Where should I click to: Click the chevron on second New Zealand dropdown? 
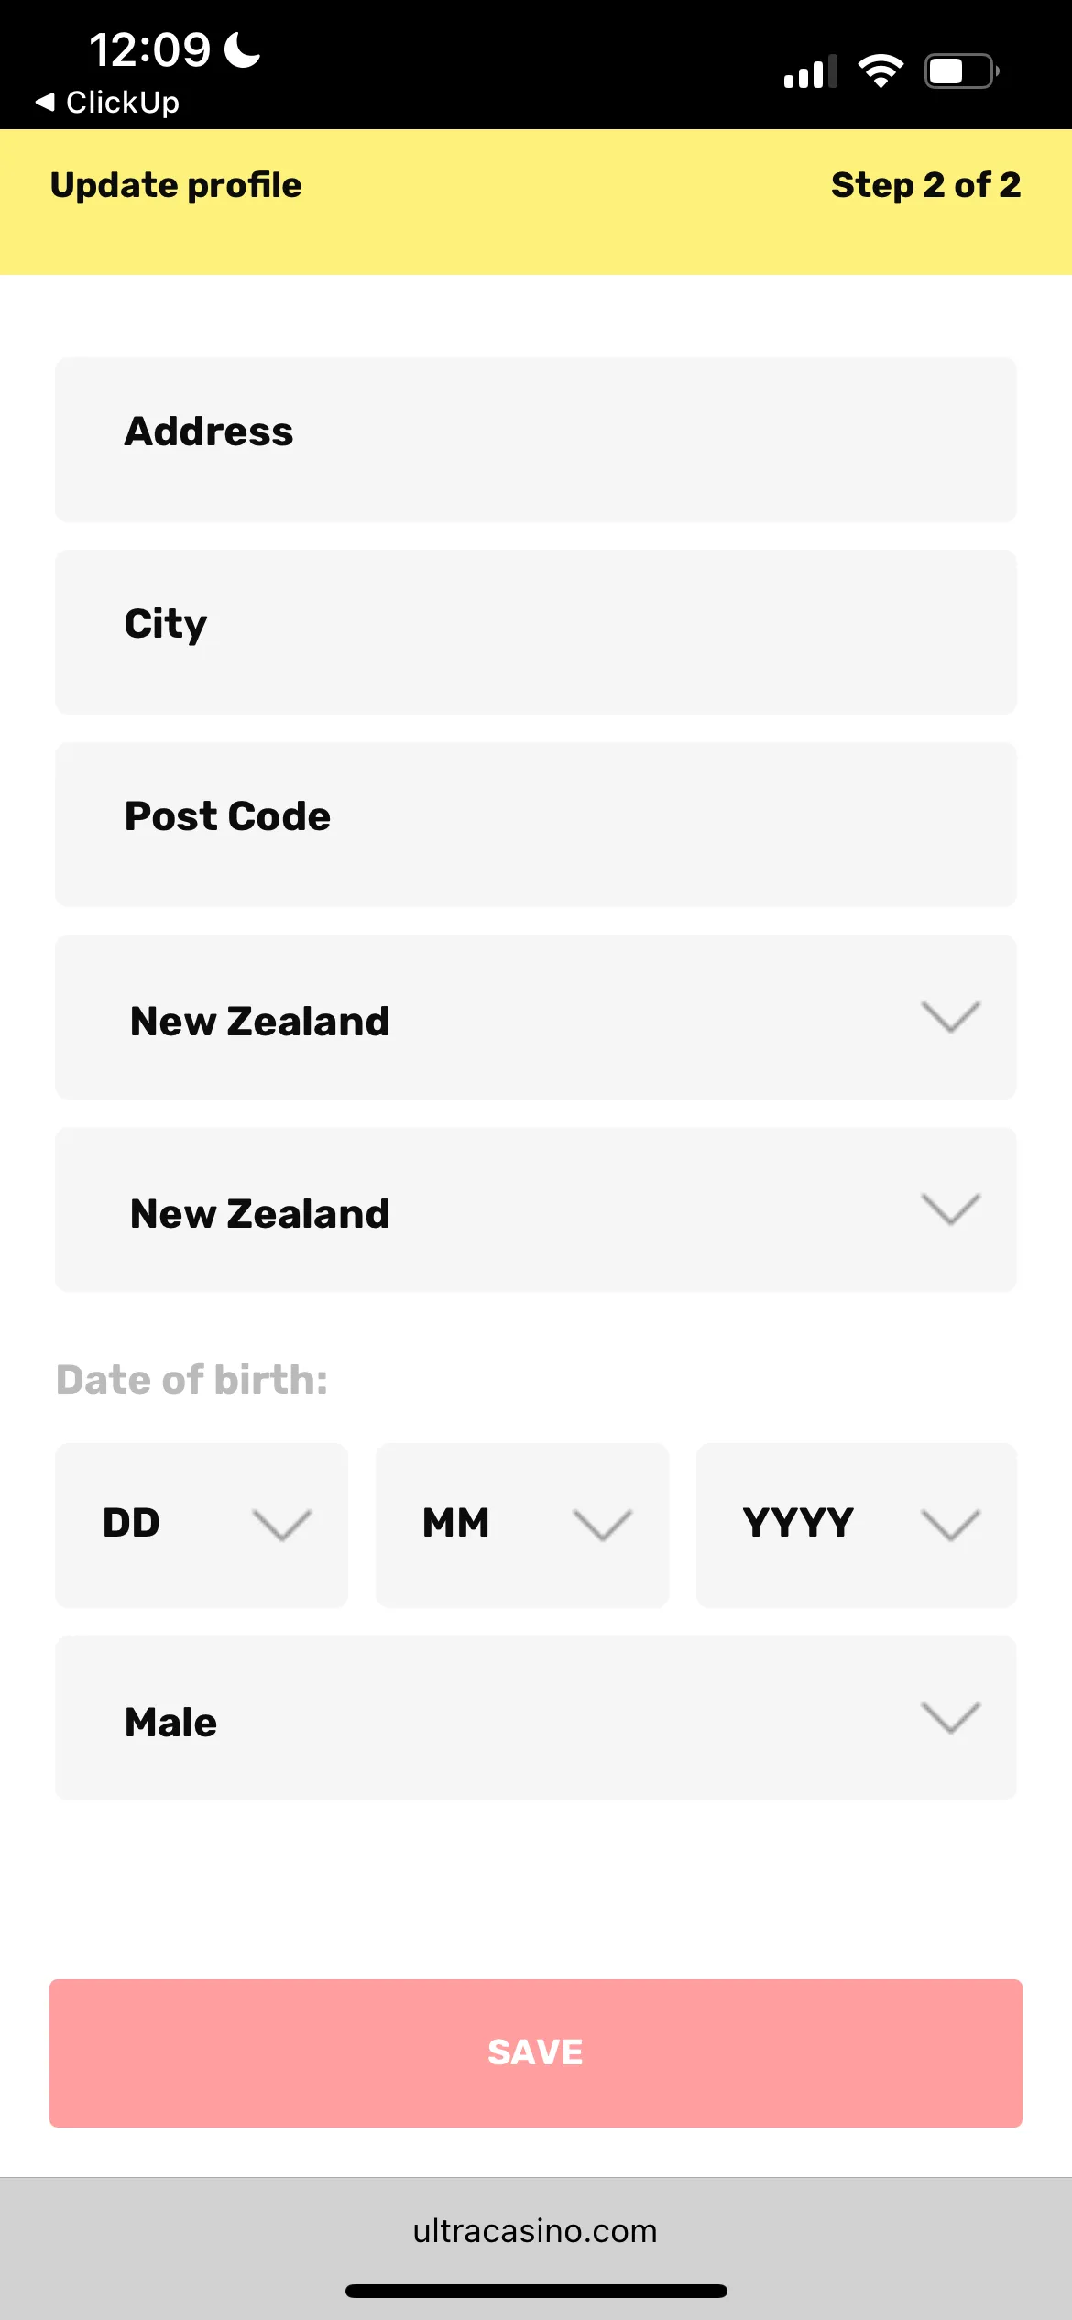(950, 1209)
